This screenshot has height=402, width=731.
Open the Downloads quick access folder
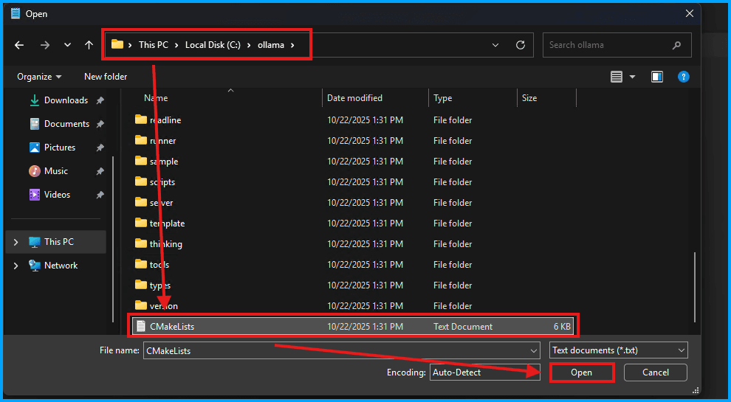click(x=66, y=100)
